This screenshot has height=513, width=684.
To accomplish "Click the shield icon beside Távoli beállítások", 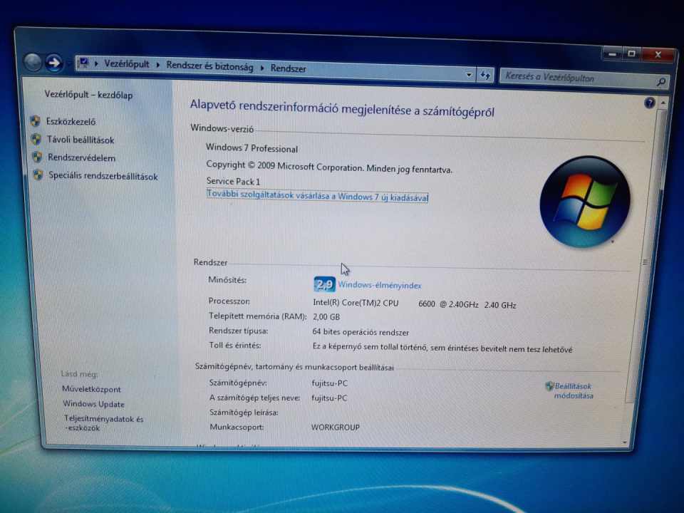I will pos(36,139).
